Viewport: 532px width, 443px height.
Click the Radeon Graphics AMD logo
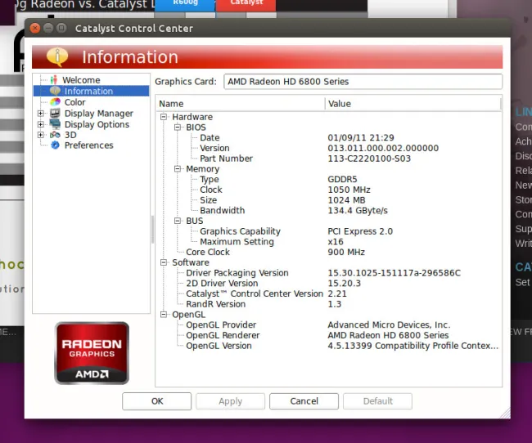(x=92, y=353)
